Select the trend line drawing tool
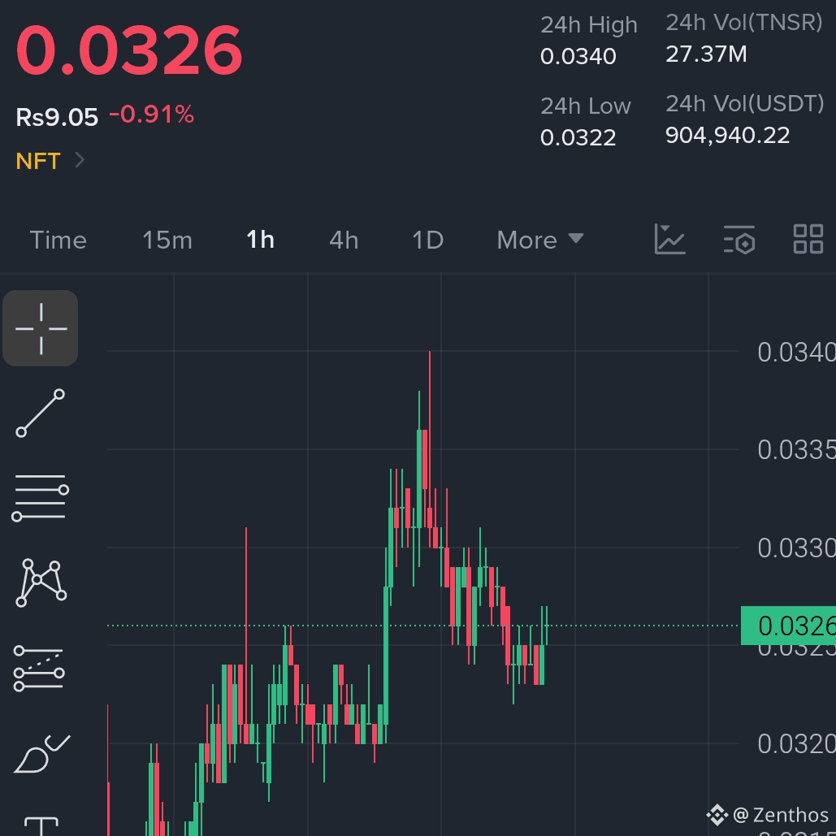Image resolution: width=836 pixels, height=836 pixels. [41, 414]
